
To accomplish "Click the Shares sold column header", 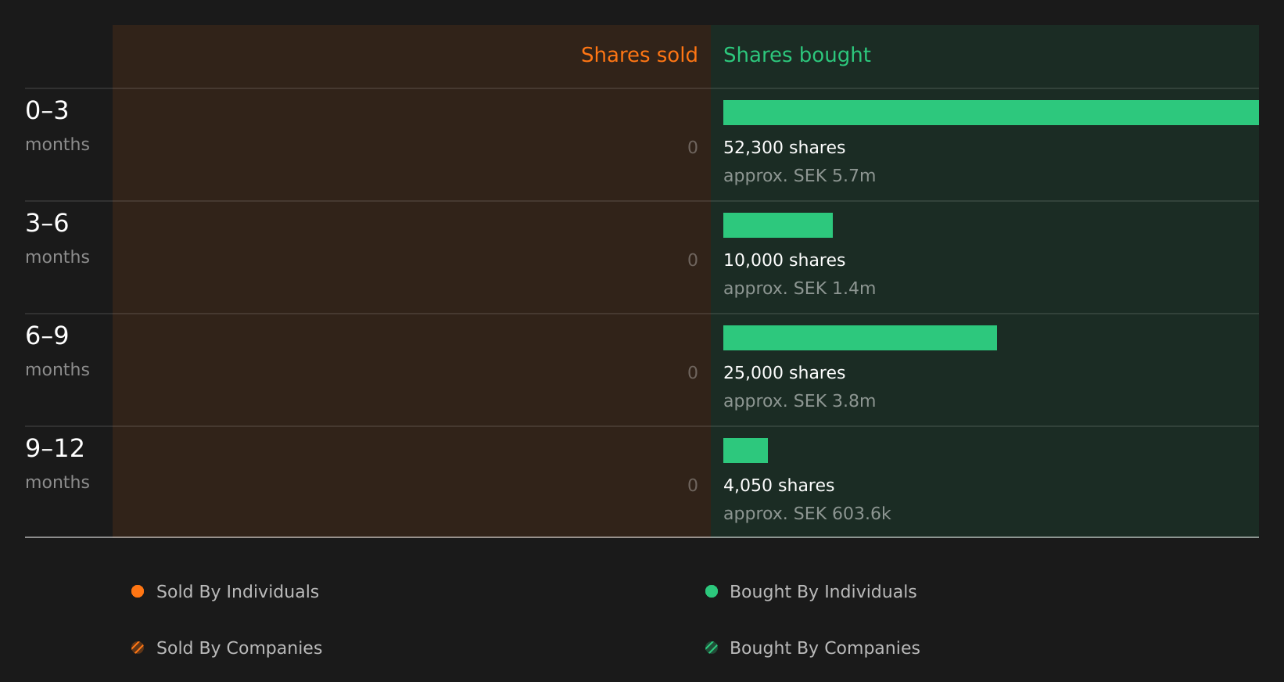I will [x=639, y=55].
